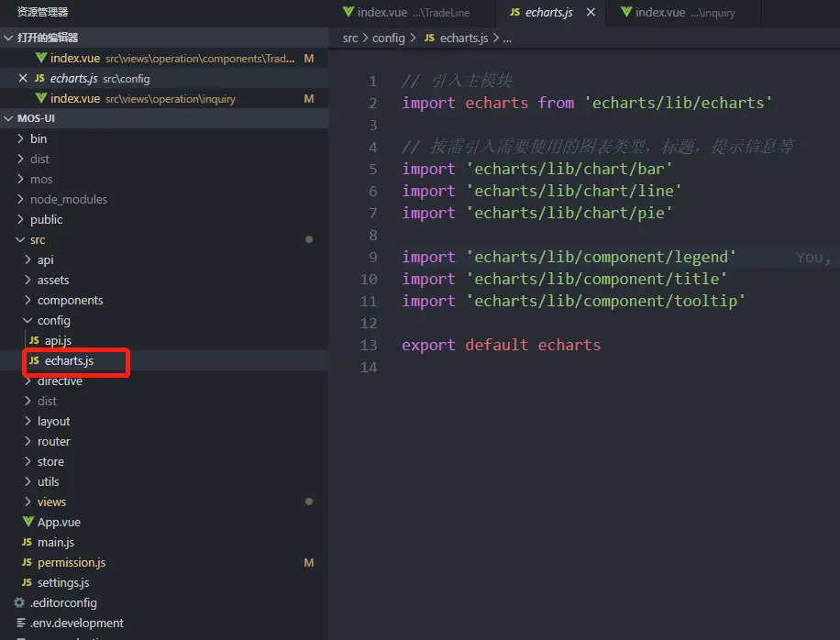This screenshot has height=640, width=840.
Task: Click the lines icon of .env.development
Action: tap(21, 623)
